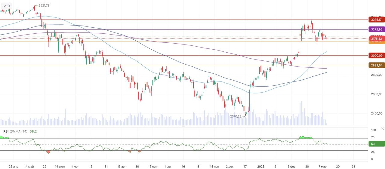Select the 3375,17 red price level tag
This screenshot has height=169, width=385.
[376, 20]
